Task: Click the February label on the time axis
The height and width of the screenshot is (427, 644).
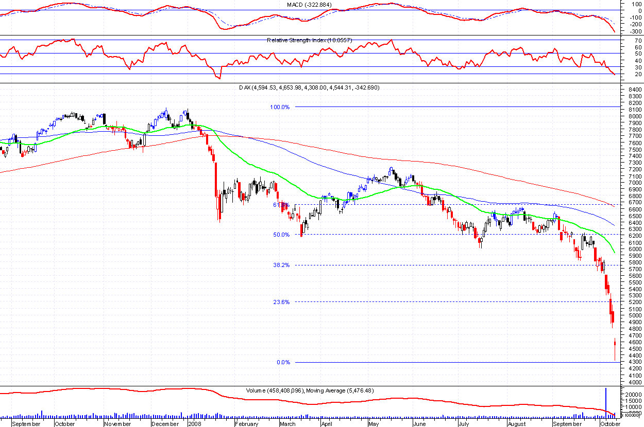Action: pos(246,424)
